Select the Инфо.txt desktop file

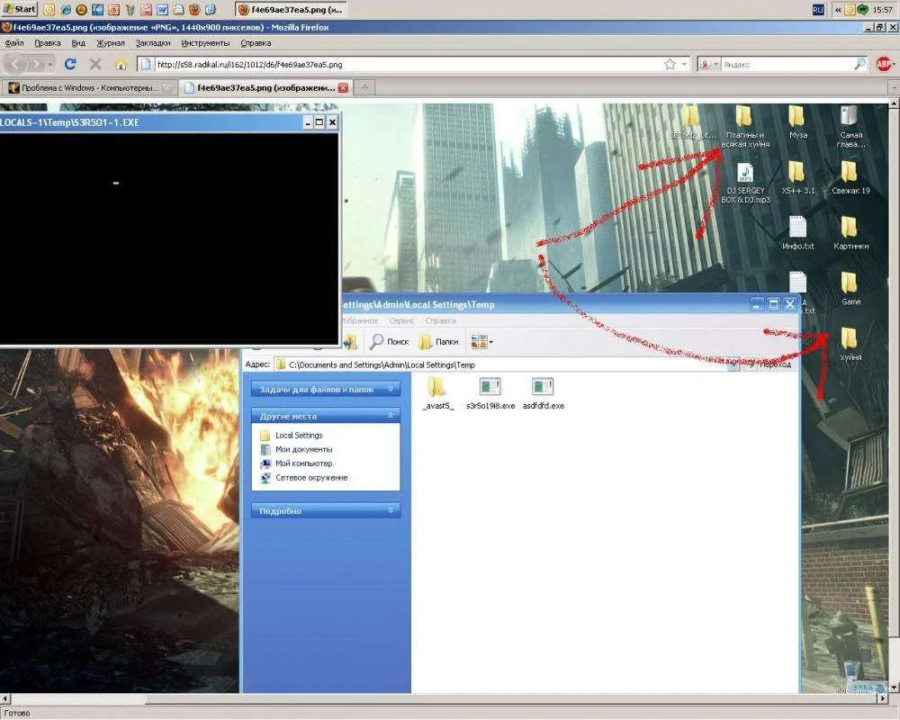pos(797,233)
